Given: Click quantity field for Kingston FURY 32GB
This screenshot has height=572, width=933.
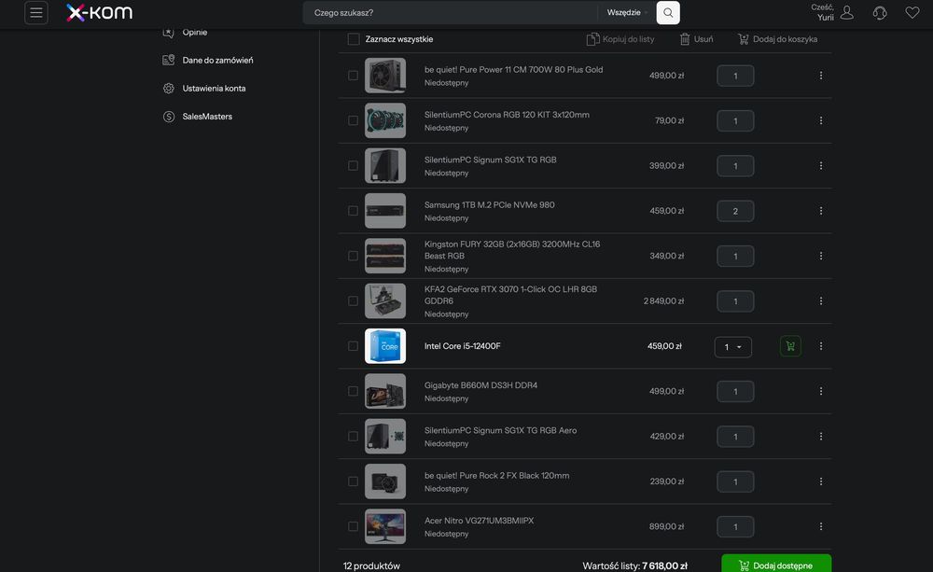Looking at the screenshot, I should click(735, 257).
